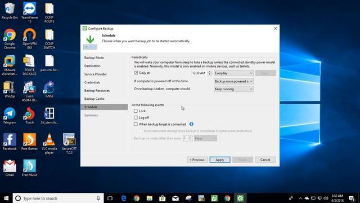Launch TeamViewer 13 from the desktop
This screenshot has height=203, width=360.
(x=30, y=12)
